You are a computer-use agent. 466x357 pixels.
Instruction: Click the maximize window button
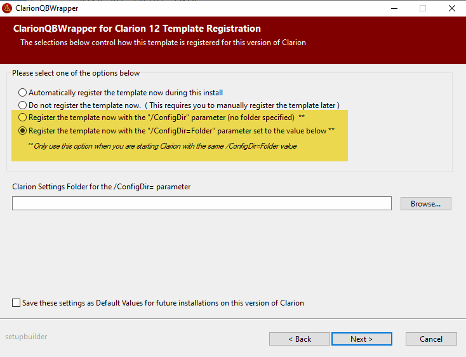pyautogui.click(x=423, y=9)
